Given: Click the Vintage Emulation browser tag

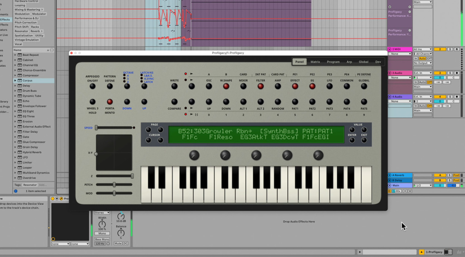Looking at the screenshot, I should coord(27,40).
